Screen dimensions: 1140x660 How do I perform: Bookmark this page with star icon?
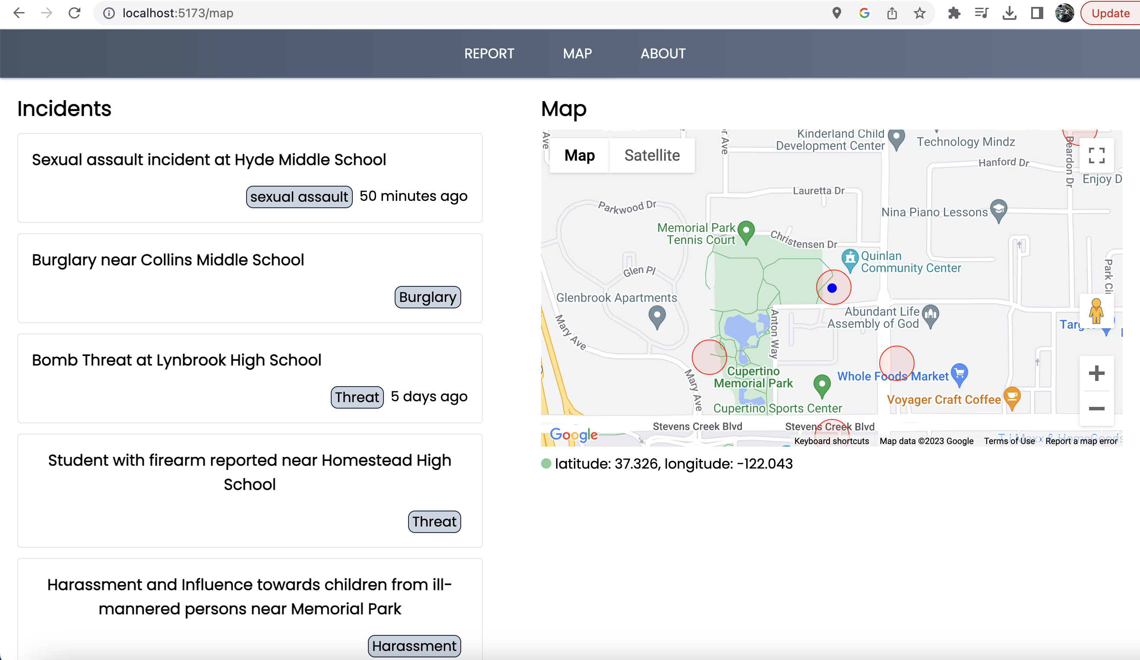(919, 13)
